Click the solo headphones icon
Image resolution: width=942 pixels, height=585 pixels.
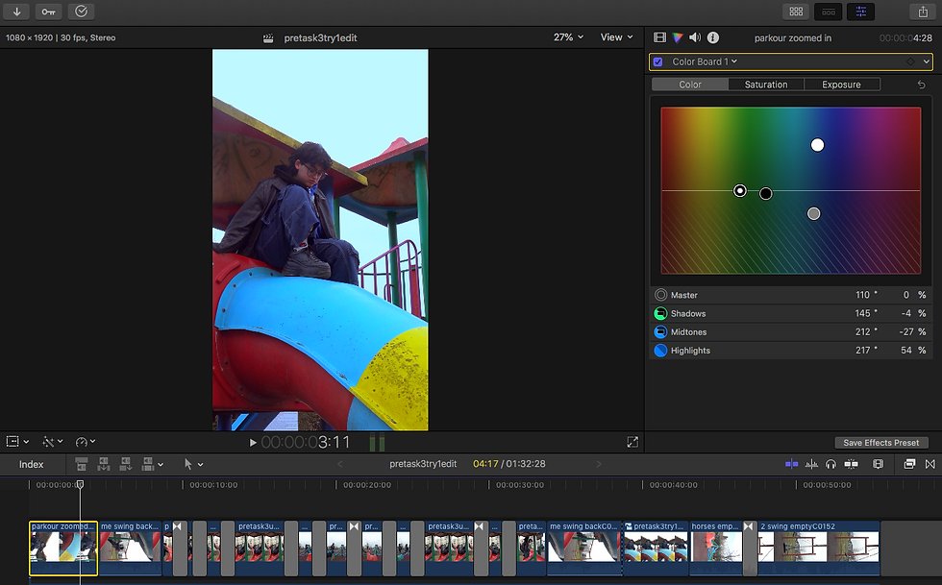(830, 464)
